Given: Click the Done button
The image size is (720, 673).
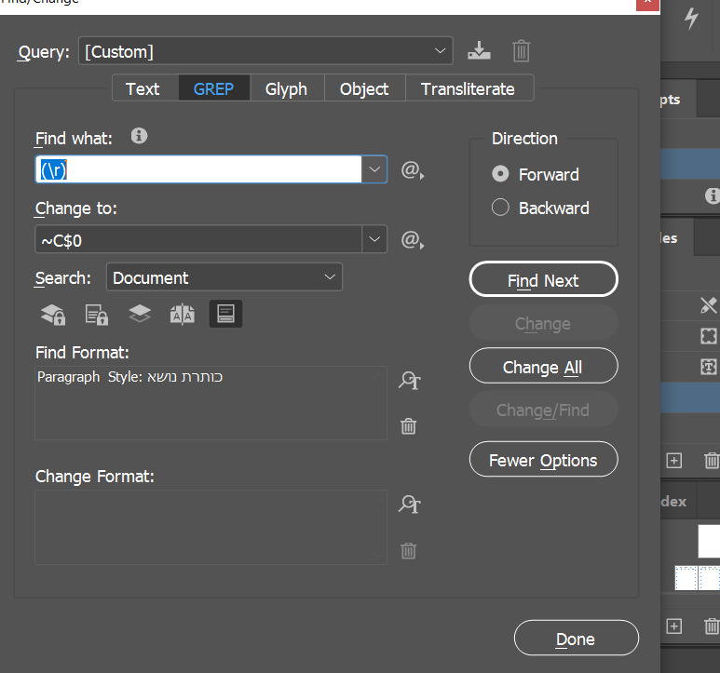Looking at the screenshot, I should (x=576, y=639).
